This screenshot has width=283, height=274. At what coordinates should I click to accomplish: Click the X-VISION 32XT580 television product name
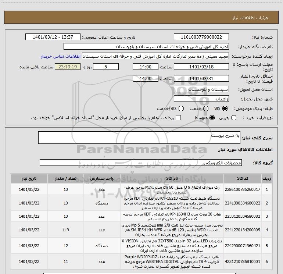172,246
